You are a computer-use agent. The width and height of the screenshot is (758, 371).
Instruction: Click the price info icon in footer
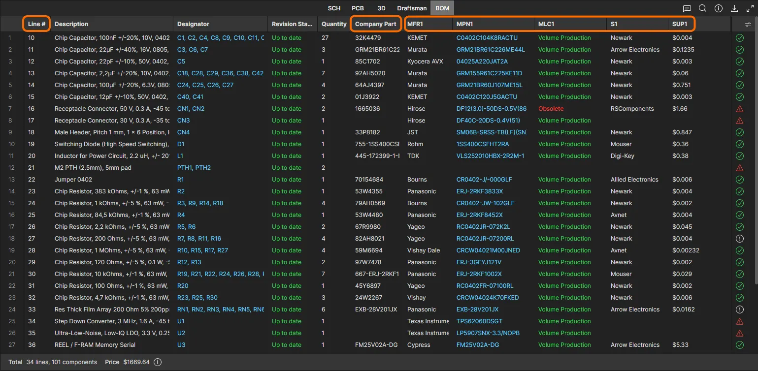(158, 362)
